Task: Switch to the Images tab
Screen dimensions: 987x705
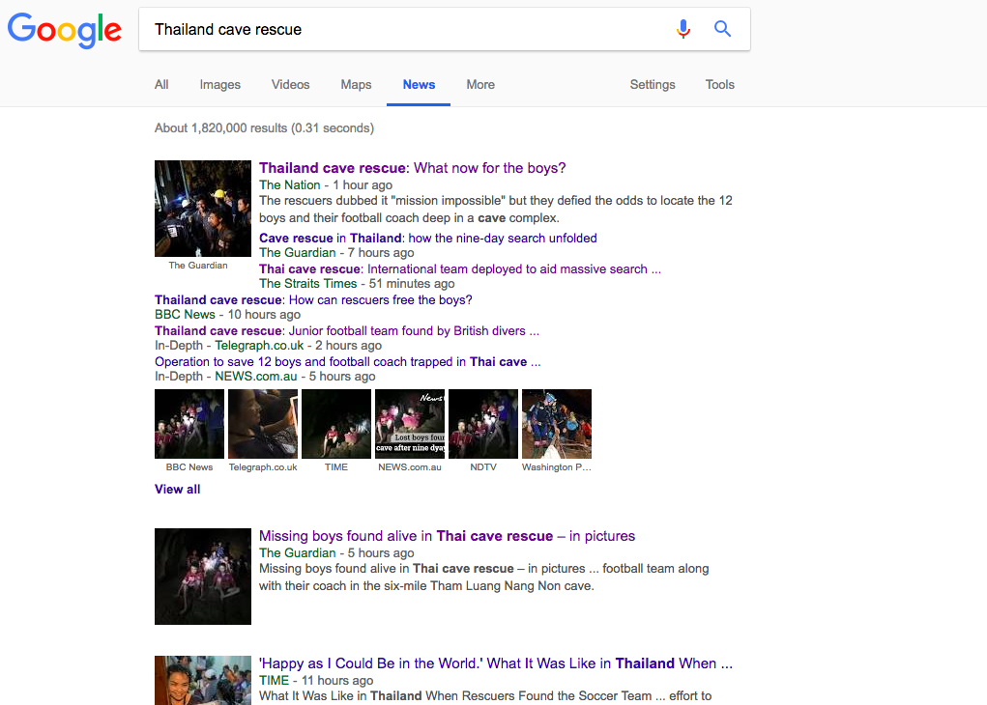Action: 219,84
